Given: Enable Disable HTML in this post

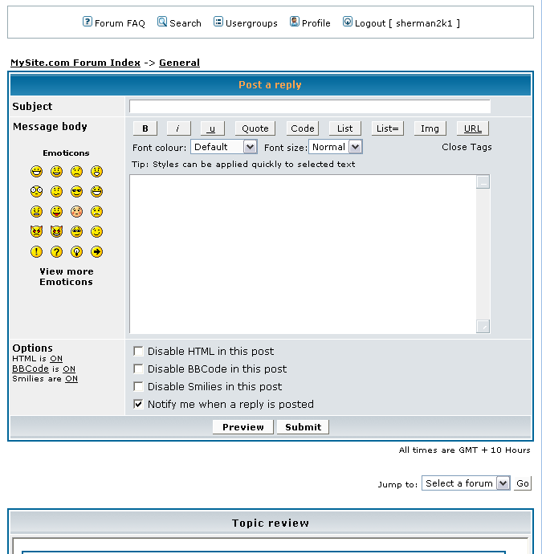Looking at the screenshot, I should point(139,352).
